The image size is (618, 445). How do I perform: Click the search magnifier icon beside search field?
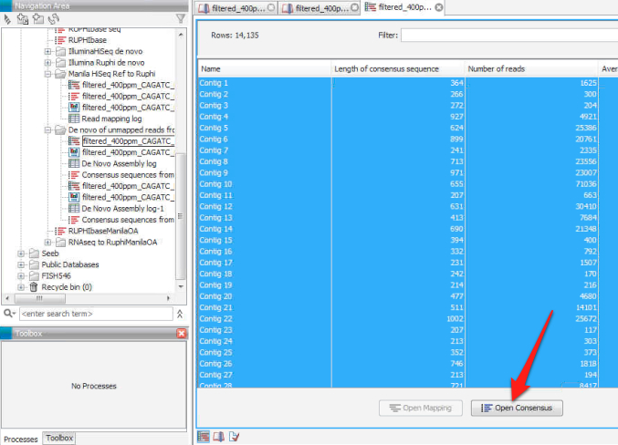click(8, 314)
